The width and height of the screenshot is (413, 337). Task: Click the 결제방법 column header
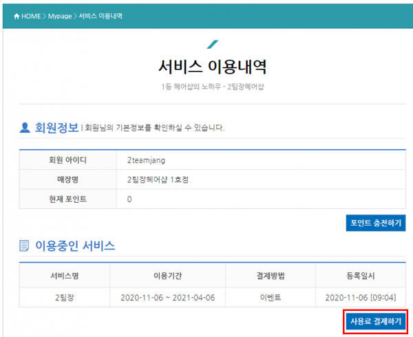[x=271, y=275]
